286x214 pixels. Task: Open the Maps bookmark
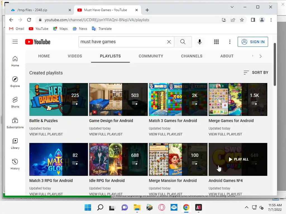(60, 29)
